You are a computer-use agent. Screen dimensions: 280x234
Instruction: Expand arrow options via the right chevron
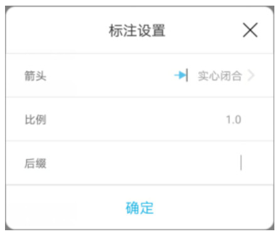click(x=251, y=75)
